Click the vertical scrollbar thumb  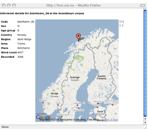[x=145, y=63]
